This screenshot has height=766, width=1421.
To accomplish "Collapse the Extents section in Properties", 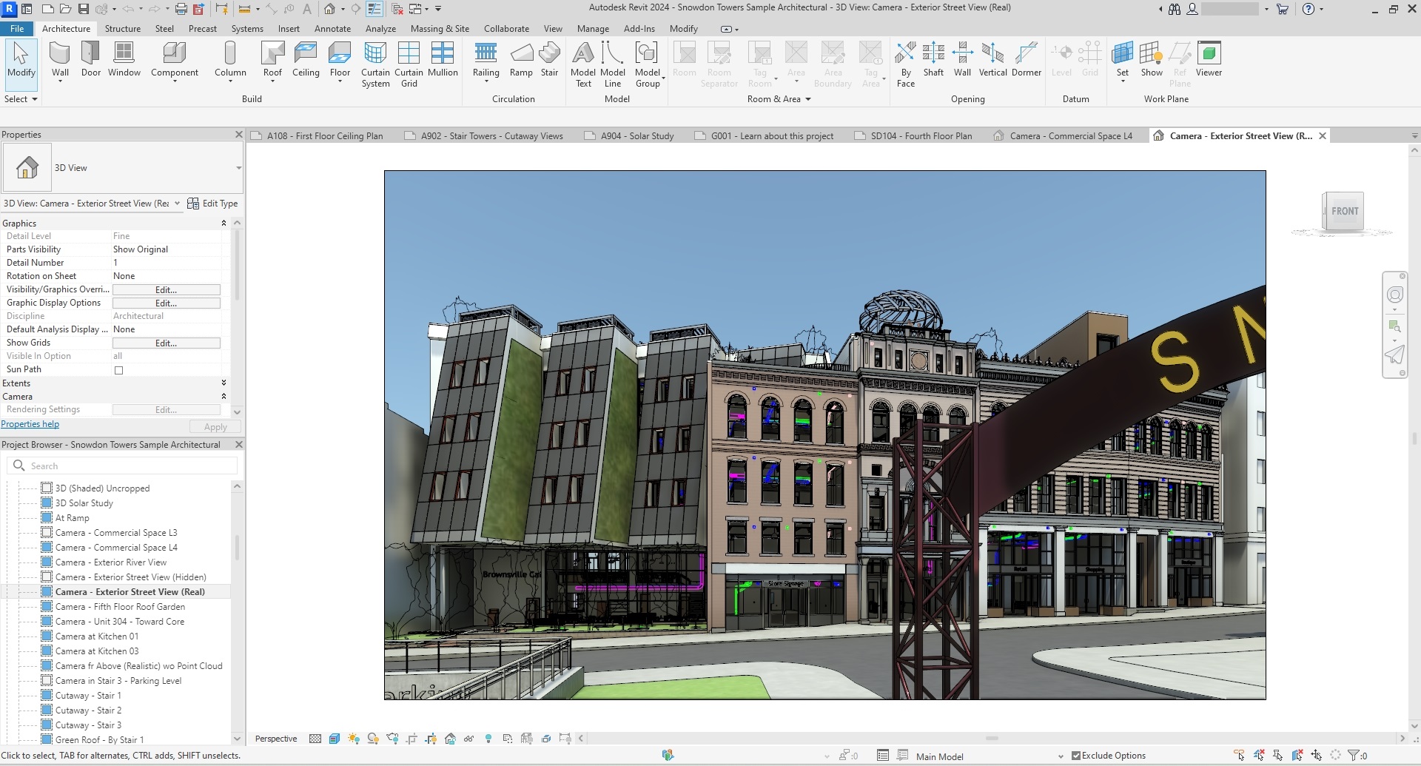I will click(224, 383).
